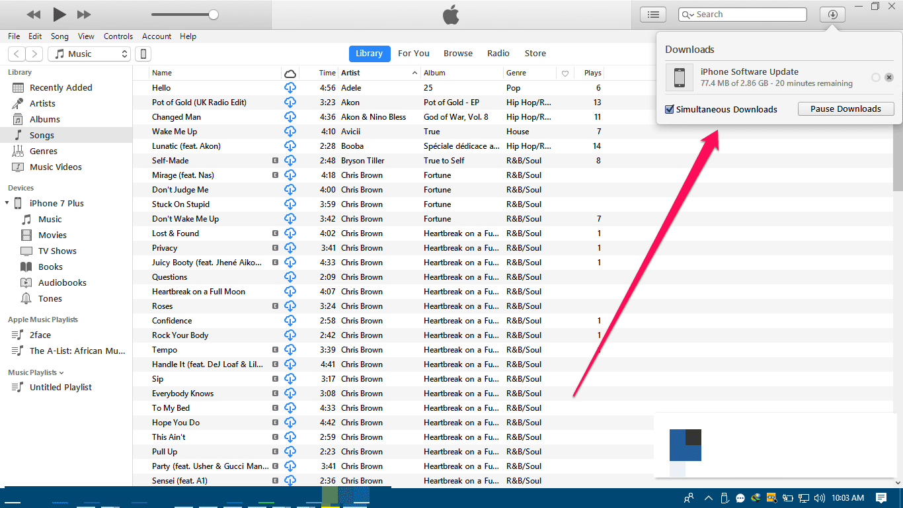Click the Search input field
903x508 pixels.
pyautogui.click(x=743, y=15)
